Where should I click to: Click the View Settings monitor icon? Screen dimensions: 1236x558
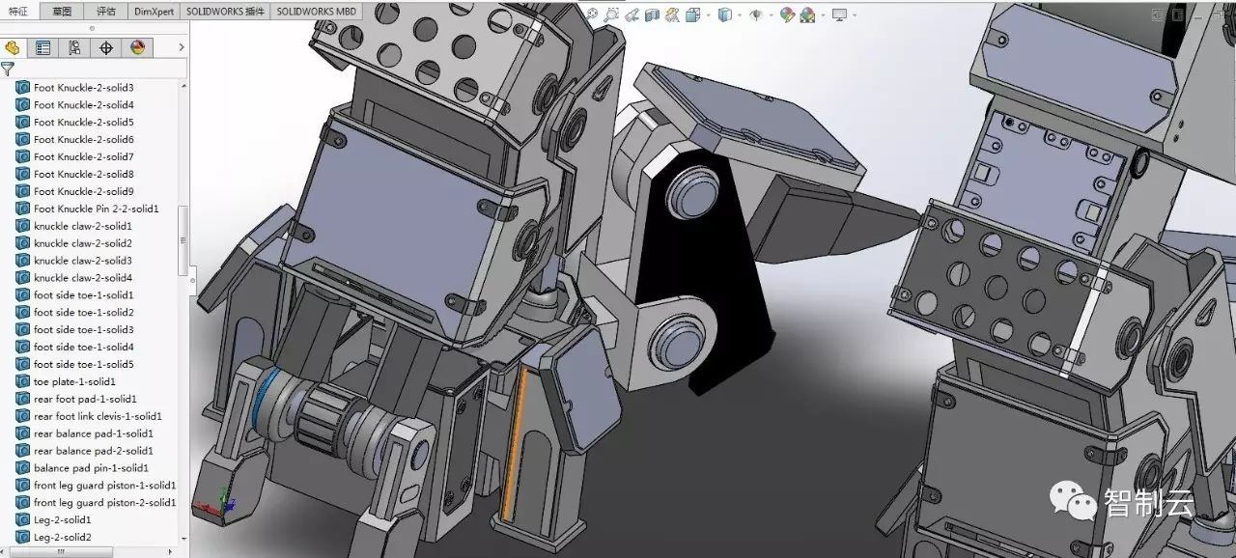[x=839, y=14]
